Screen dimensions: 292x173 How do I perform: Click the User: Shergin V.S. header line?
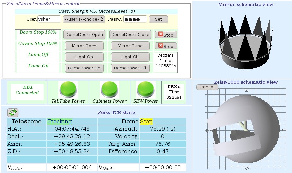tap(96, 11)
